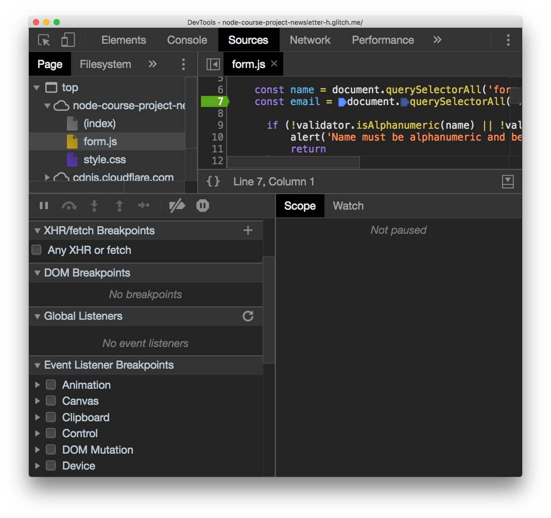
Task: Add a new XHR/fetch breakpoint
Action: (x=248, y=230)
